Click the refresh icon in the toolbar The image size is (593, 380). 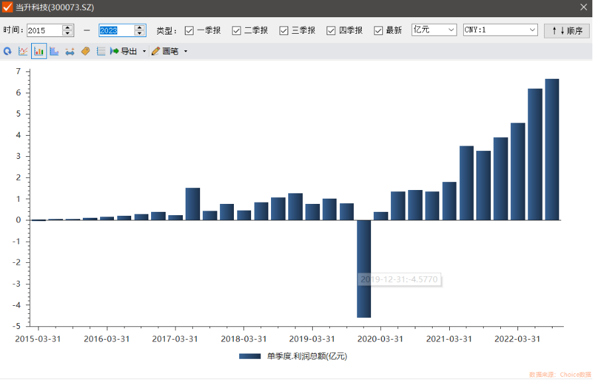(8, 51)
